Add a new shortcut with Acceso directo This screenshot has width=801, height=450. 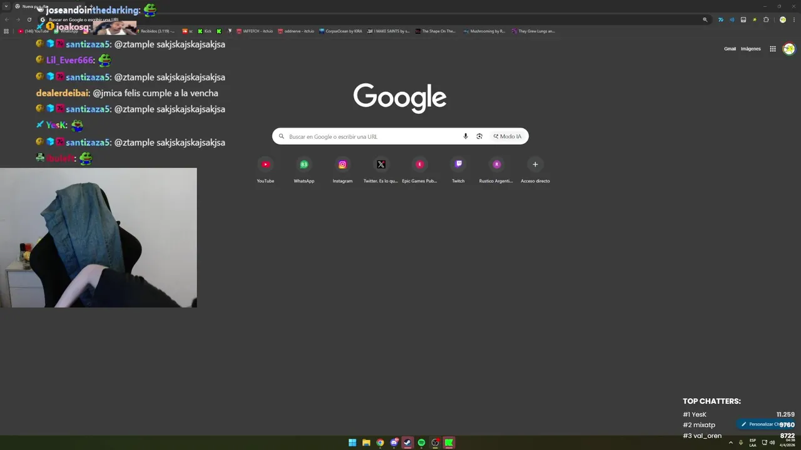[535, 171]
